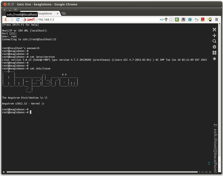Reload the page in Chrome
The width and height of the screenshot is (223, 176).
click(x=18, y=19)
